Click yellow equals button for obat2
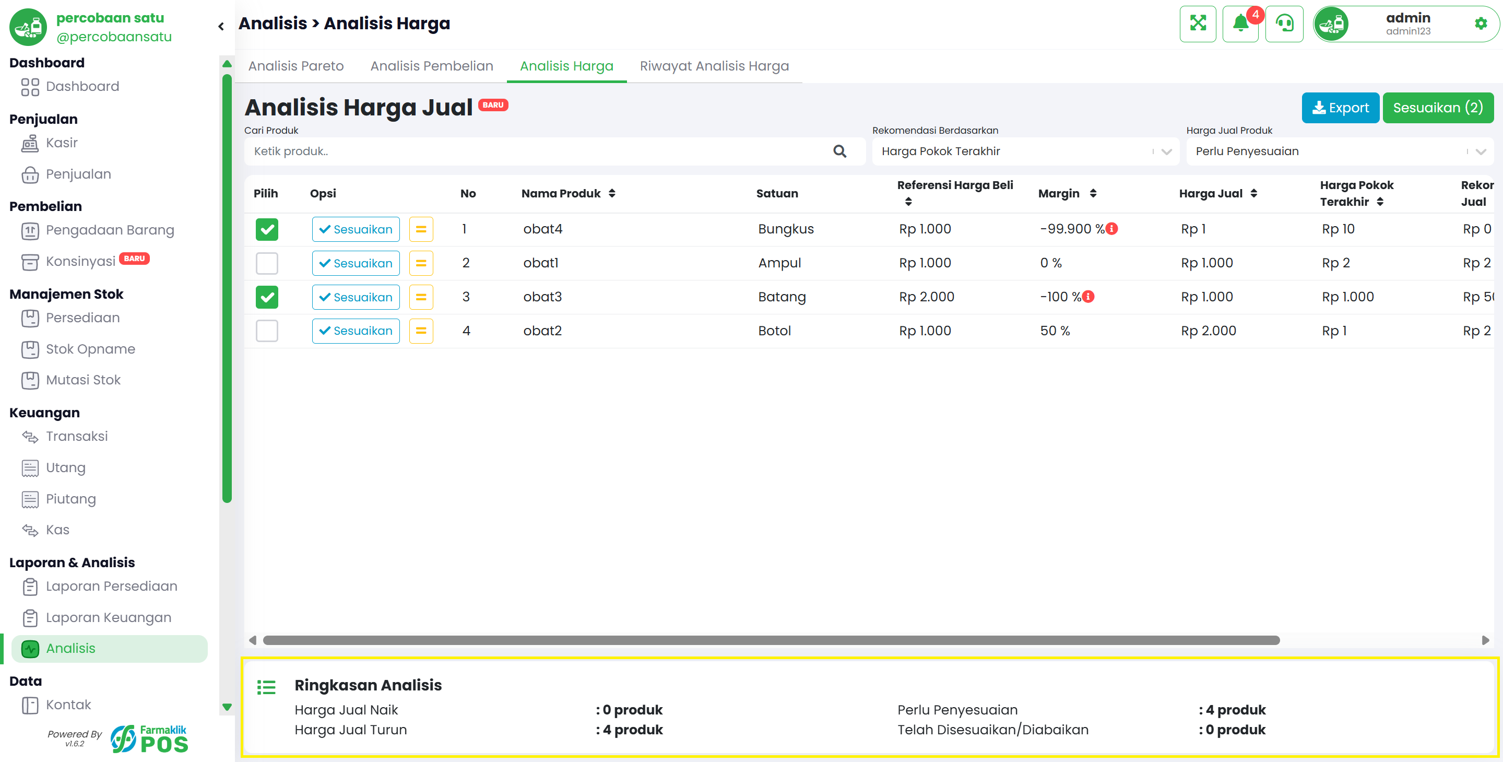Viewport: 1503px width, 762px height. click(421, 331)
